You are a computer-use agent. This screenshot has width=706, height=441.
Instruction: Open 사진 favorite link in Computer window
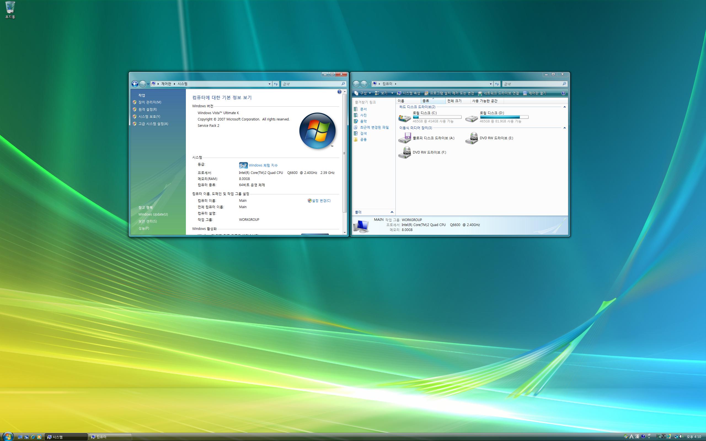coord(363,115)
